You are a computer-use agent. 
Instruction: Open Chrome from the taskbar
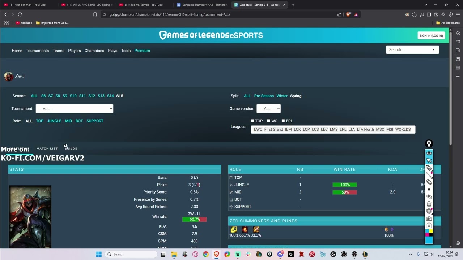click(x=206, y=254)
